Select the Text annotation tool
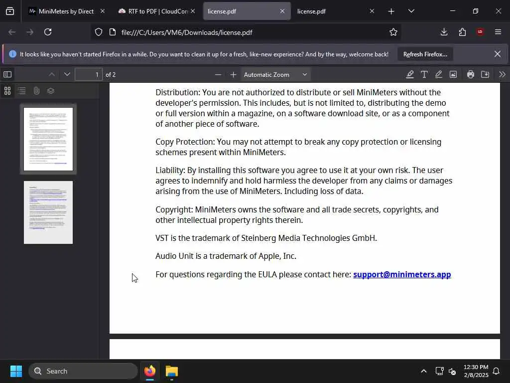 (x=424, y=75)
